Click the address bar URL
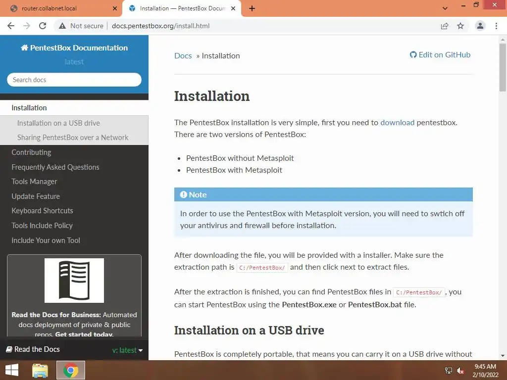Image resolution: width=507 pixels, height=380 pixels. 161,26
